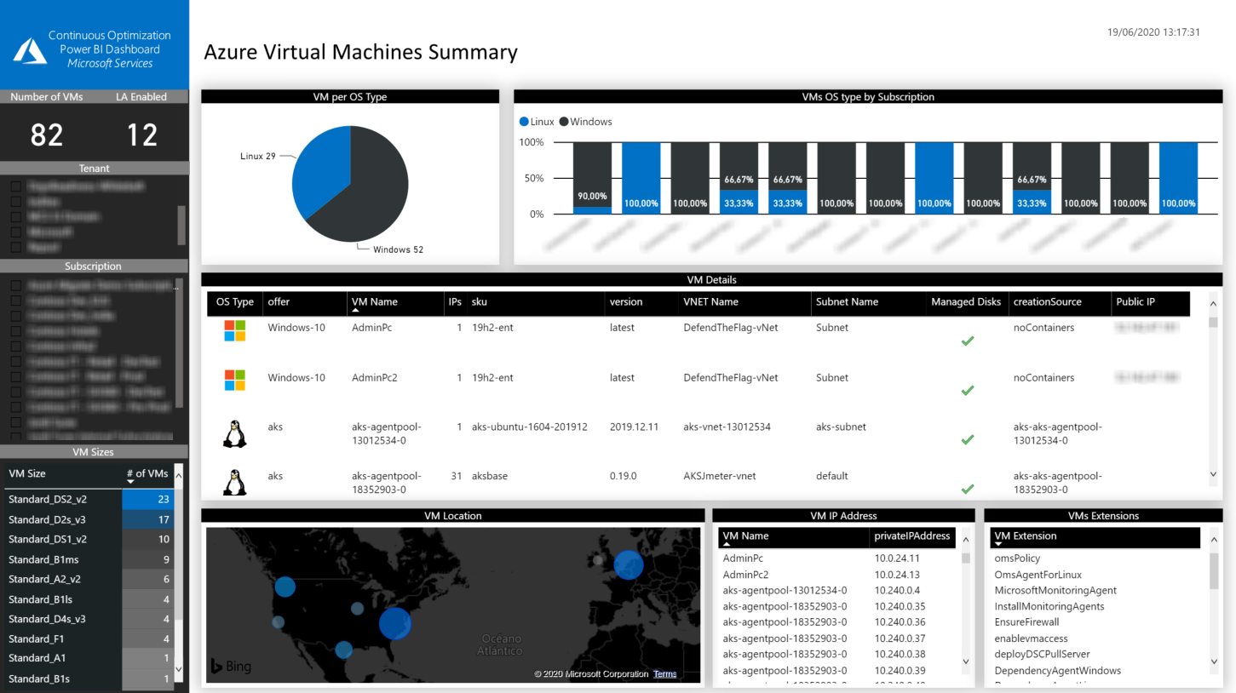
Task: Select the Standard_D4s_v3 size row
Action: pyautogui.click(x=89, y=619)
